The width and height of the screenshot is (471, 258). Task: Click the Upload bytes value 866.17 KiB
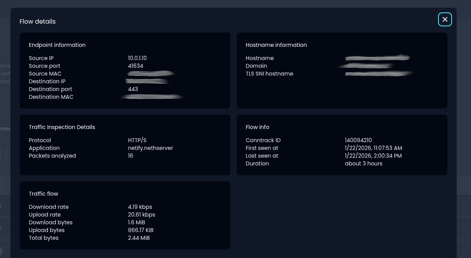[141, 230]
